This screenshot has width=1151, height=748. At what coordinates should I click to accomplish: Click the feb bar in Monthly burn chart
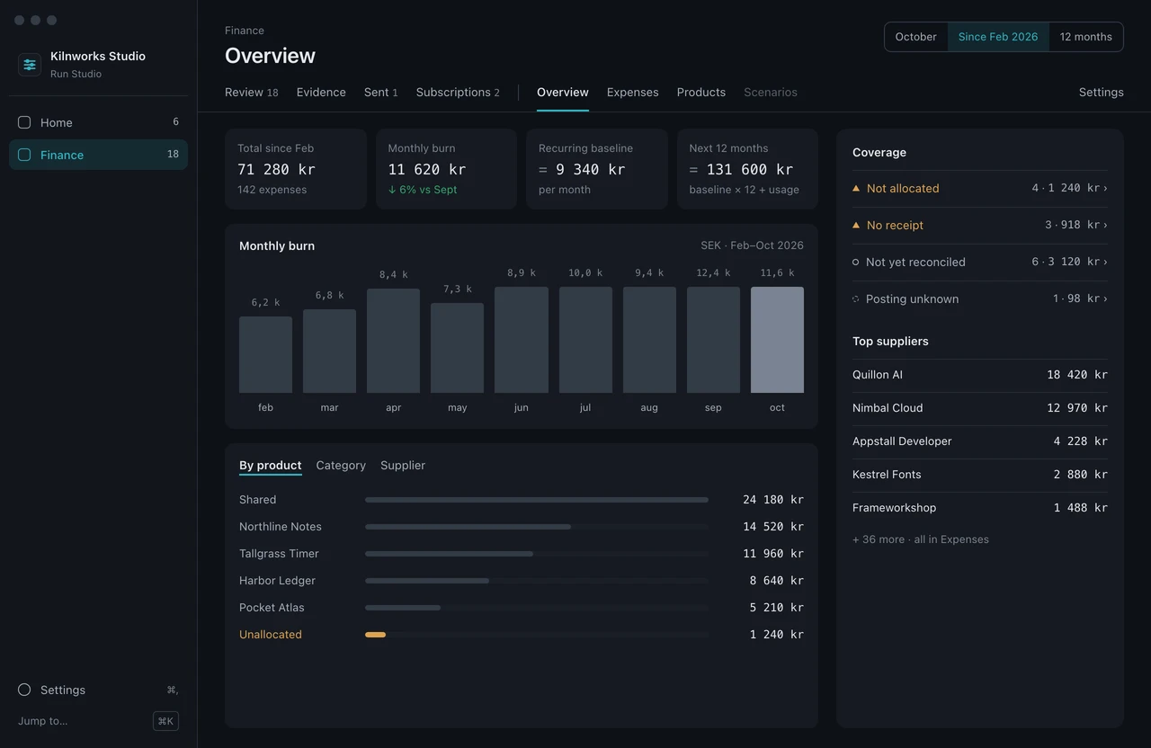pos(265,354)
